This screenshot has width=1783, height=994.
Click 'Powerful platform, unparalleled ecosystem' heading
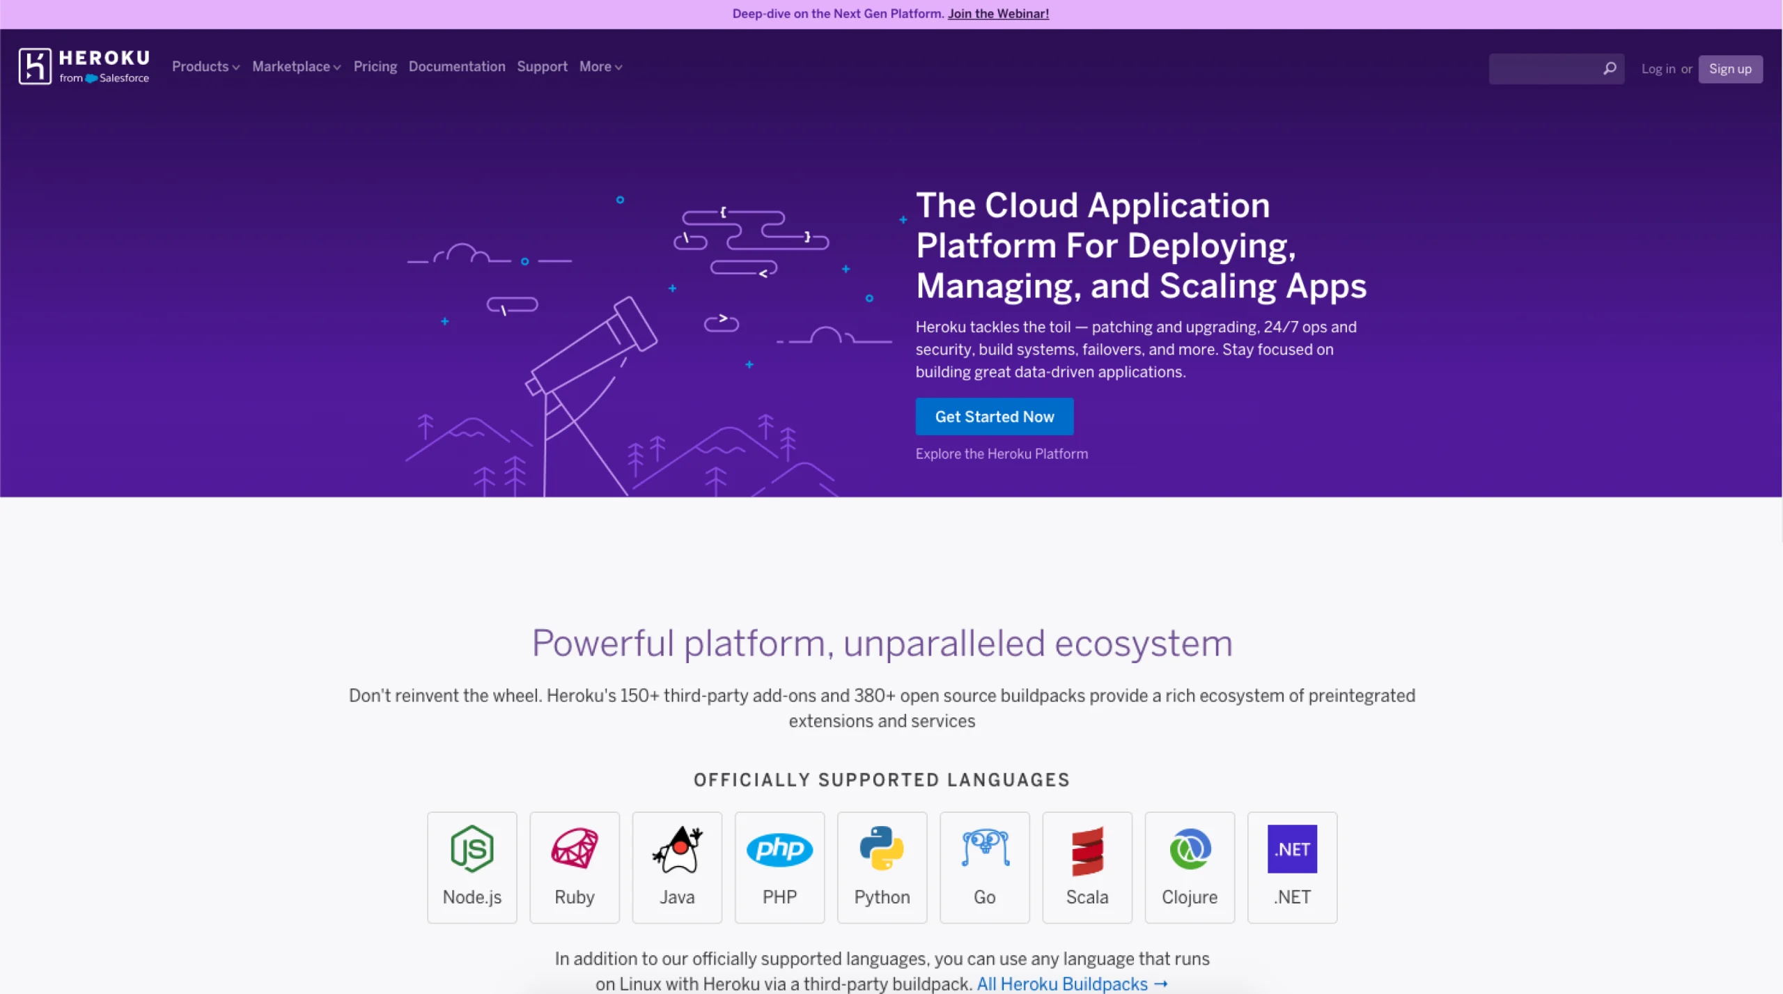pos(882,643)
